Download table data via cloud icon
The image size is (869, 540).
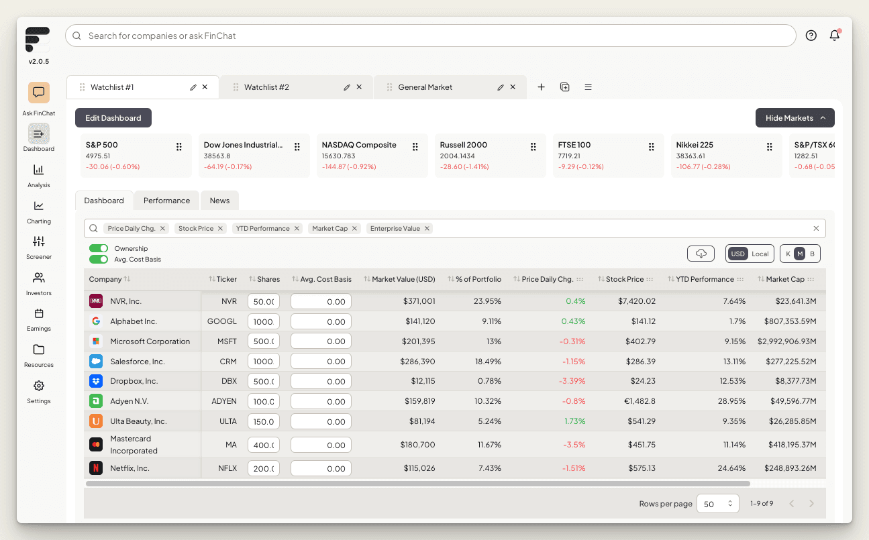click(x=701, y=254)
